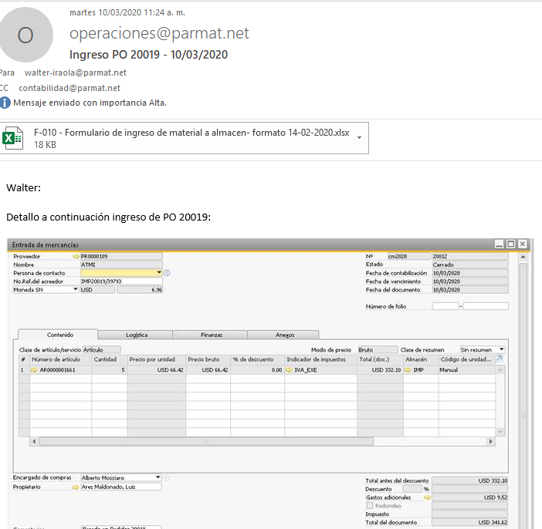Open the Encargado de compras dropdown
This screenshot has height=529, width=542.
158,477
